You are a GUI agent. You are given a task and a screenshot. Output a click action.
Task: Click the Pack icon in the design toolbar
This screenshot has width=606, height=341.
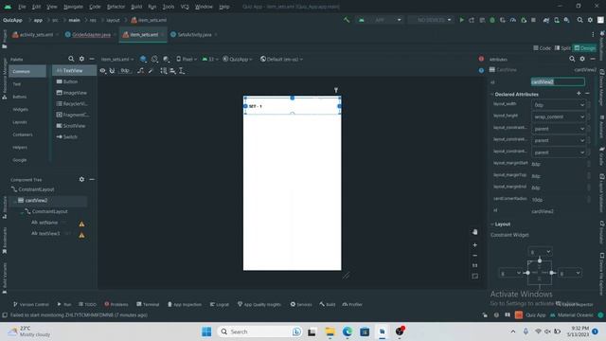point(164,71)
